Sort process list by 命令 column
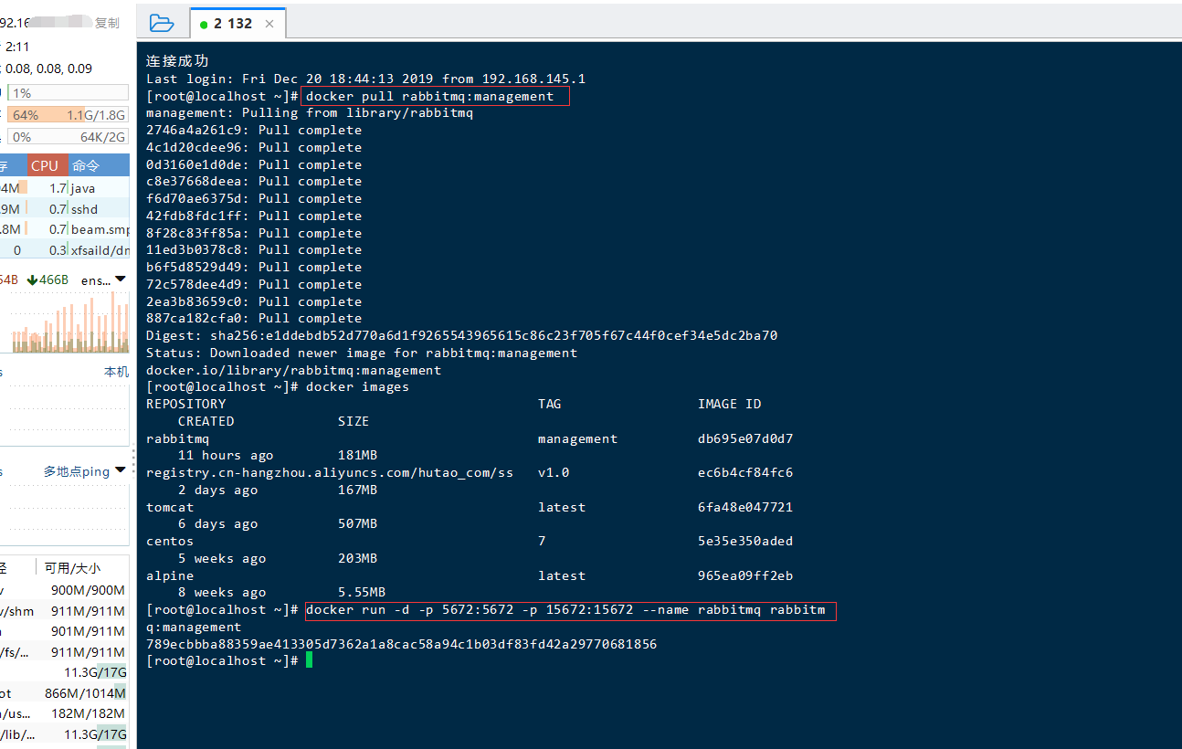Screen dimensions: 1182x749 coord(99,165)
